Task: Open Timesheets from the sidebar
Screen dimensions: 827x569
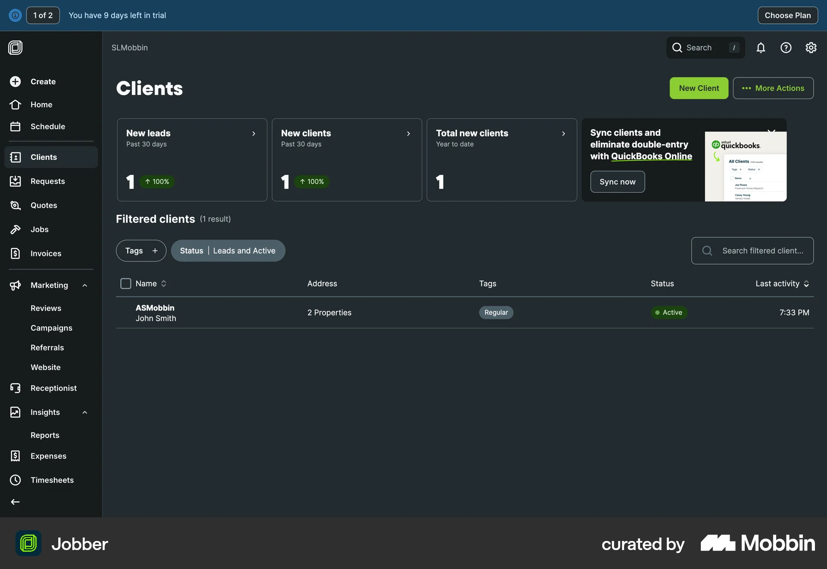Action: pos(52,480)
